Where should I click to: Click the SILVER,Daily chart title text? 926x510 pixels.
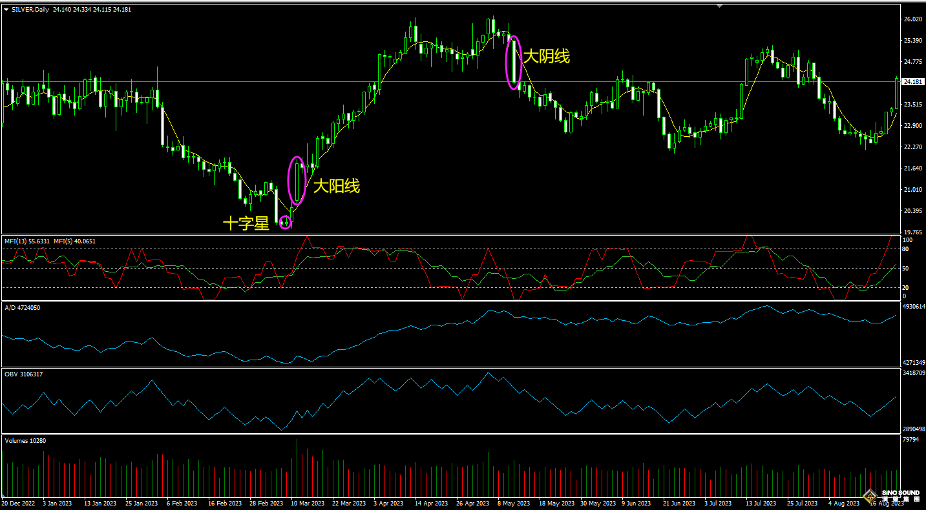tap(30, 10)
